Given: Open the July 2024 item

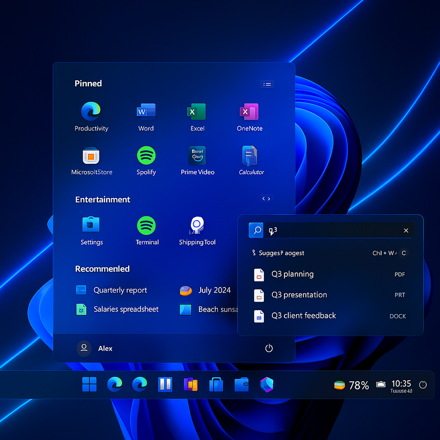Looking at the screenshot, I should [205, 290].
